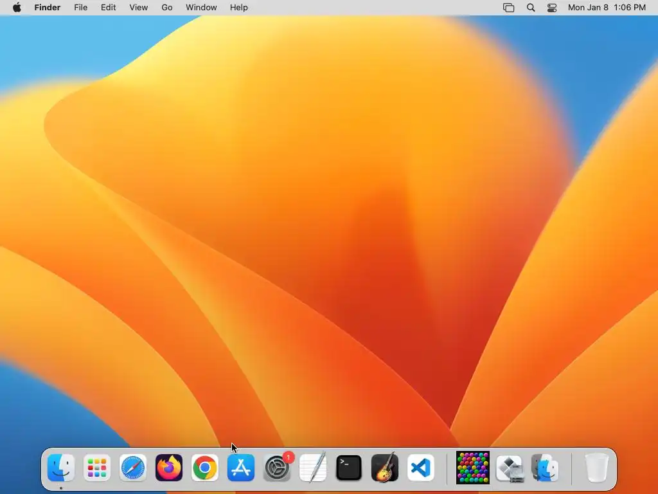This screenshot has width=658, height=494.
Task: Open Launchpad from the Dock
Action: (x=97, y=468)
